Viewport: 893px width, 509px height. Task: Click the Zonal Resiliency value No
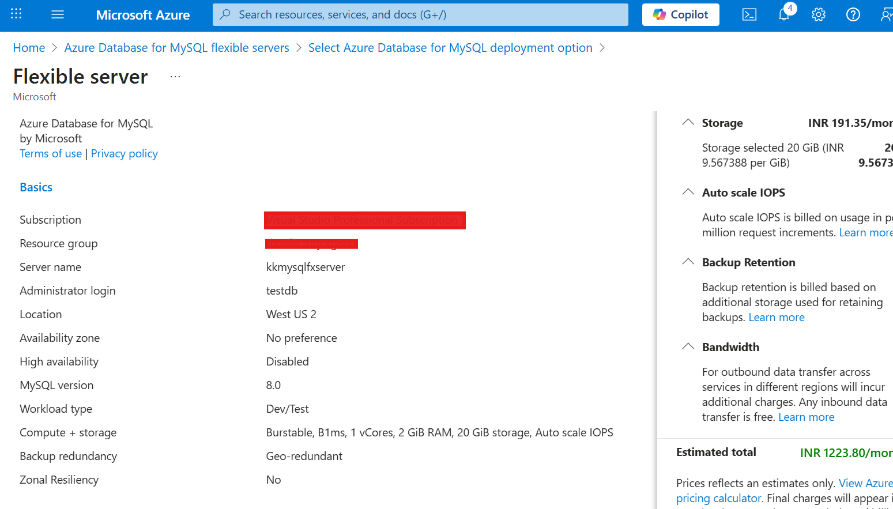click(x=273, y=480)
